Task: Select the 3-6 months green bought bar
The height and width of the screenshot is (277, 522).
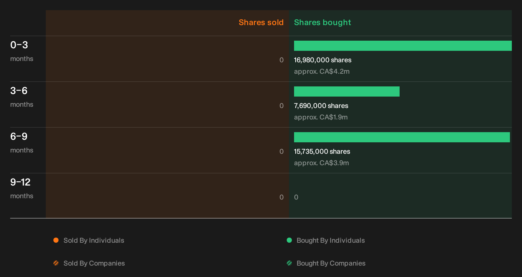Action: tap(347, 91)
